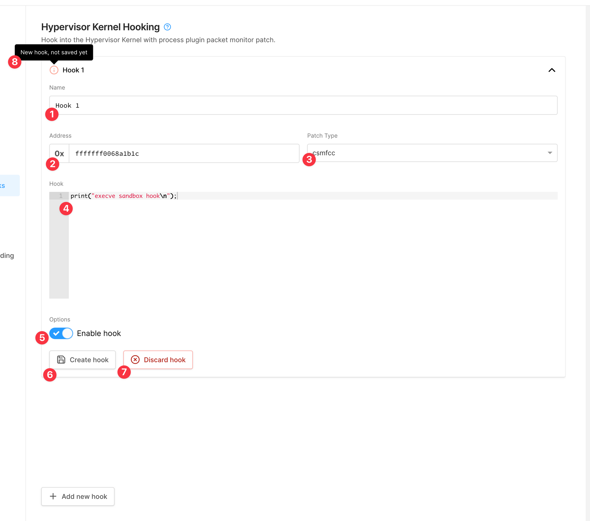Click the discard hook circle-X icon
Viewport: 590px width, 521px height.
(135, 360)
